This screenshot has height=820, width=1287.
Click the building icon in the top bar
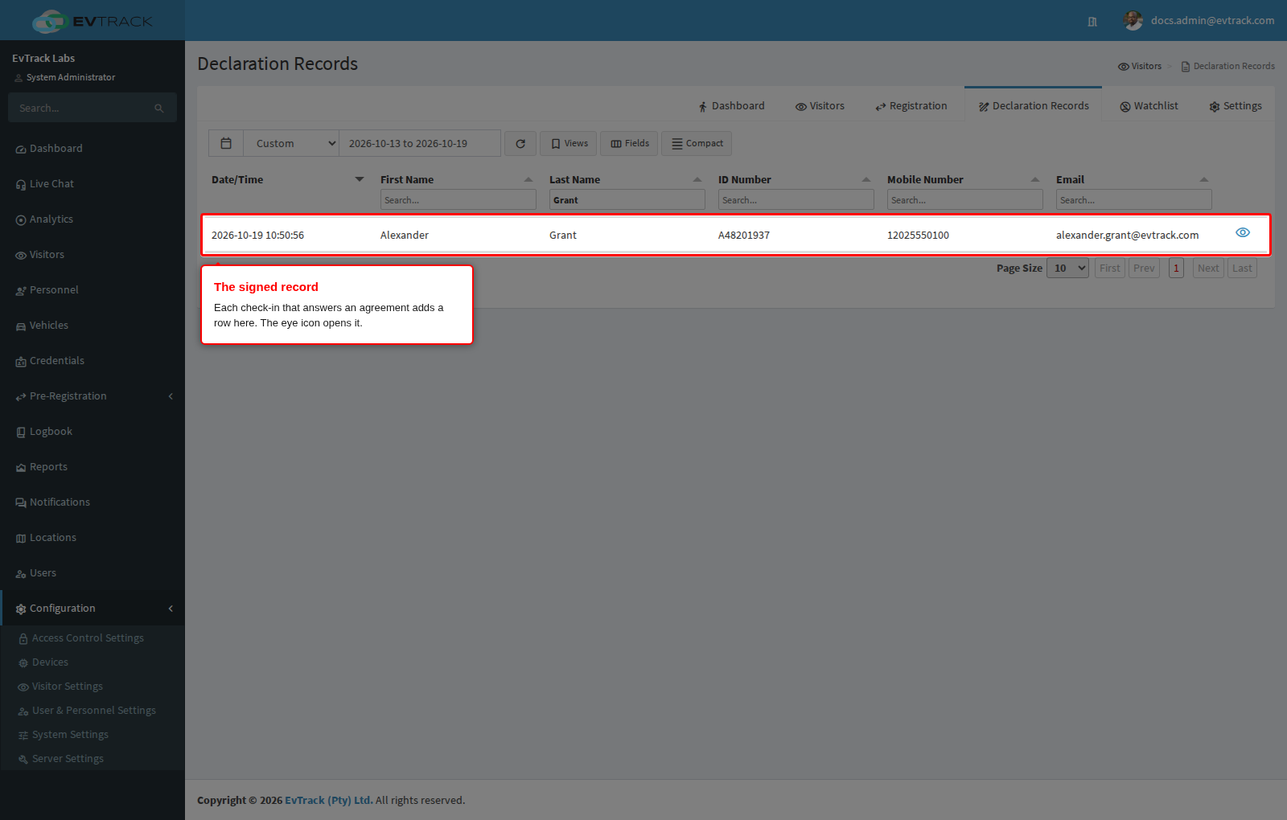(1092, 22)
